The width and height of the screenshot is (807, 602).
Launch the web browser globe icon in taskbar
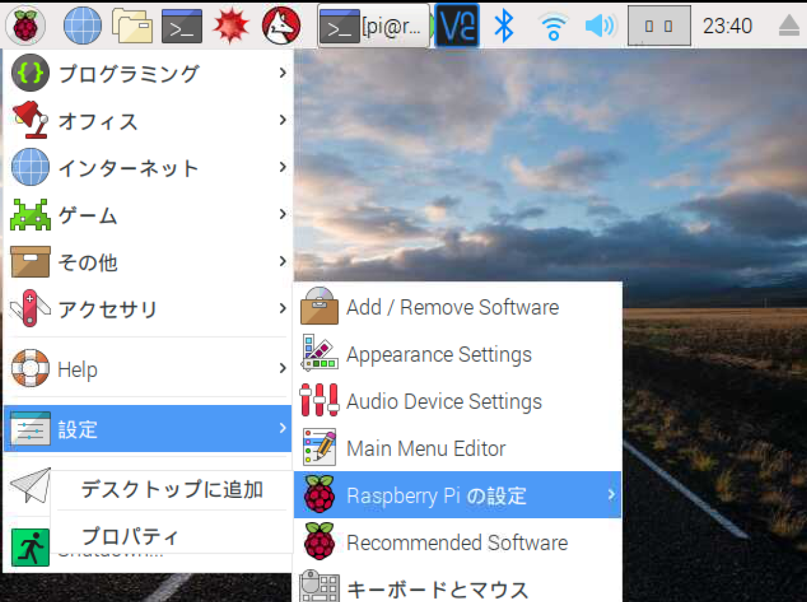point(82,26)
